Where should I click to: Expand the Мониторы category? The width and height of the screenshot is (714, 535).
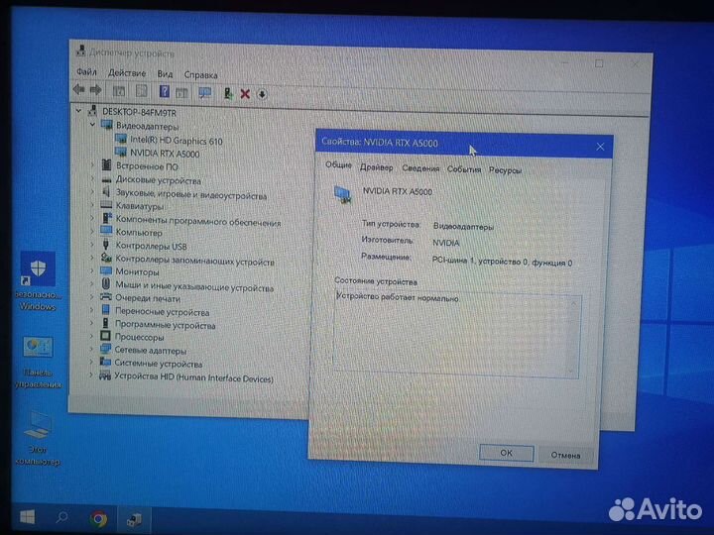pos(92,270)
